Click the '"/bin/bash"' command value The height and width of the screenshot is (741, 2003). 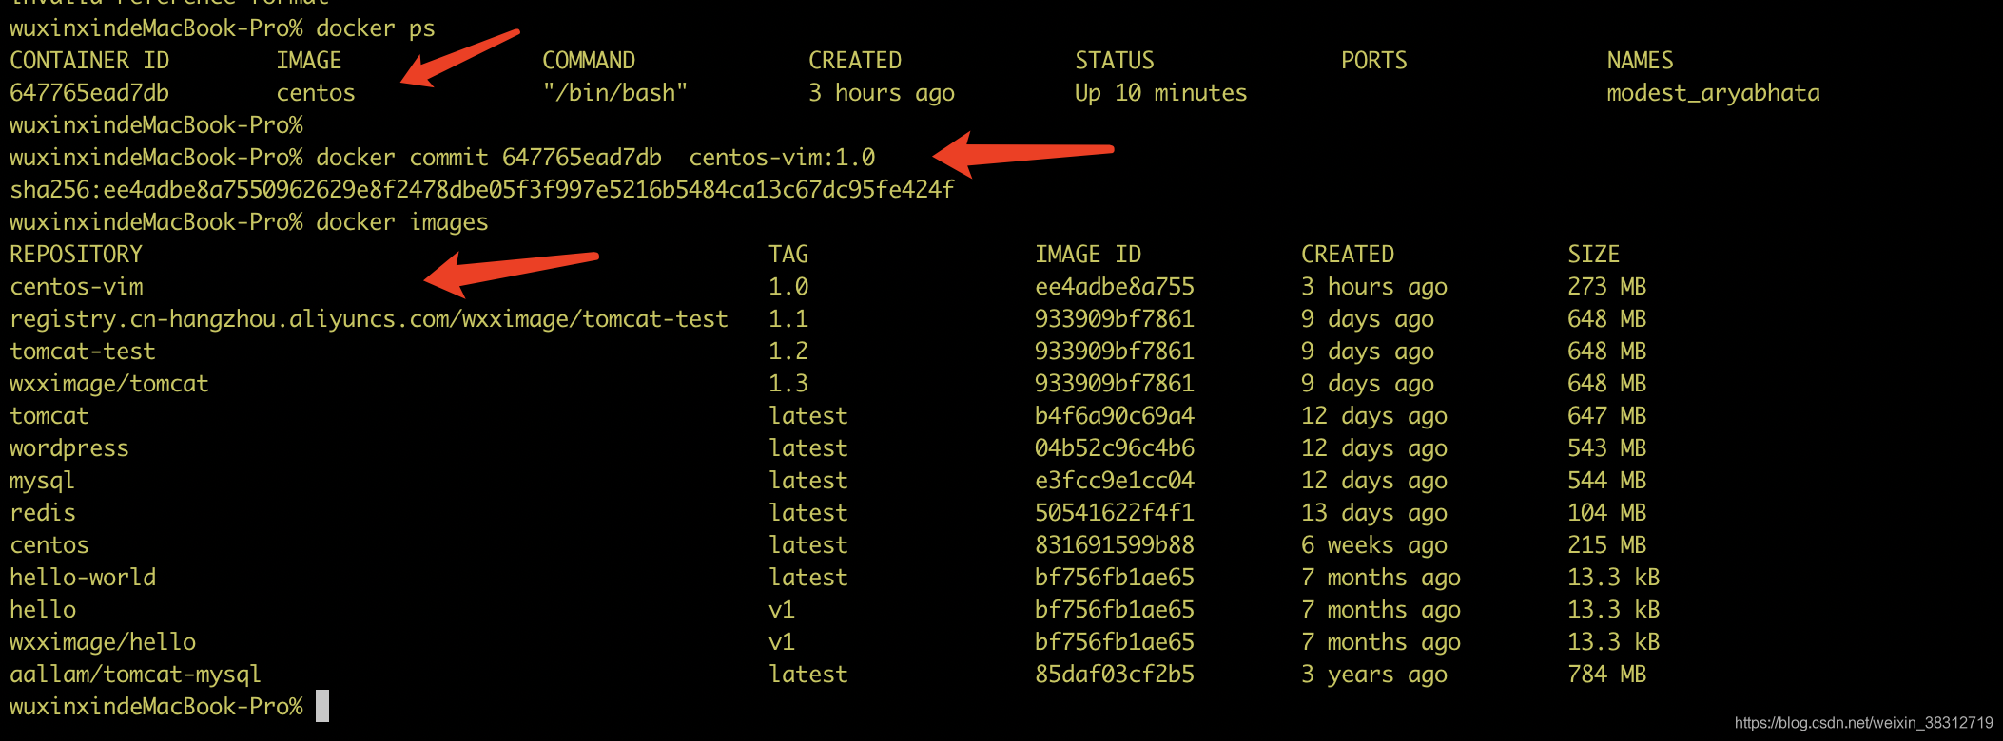point(614,93)
